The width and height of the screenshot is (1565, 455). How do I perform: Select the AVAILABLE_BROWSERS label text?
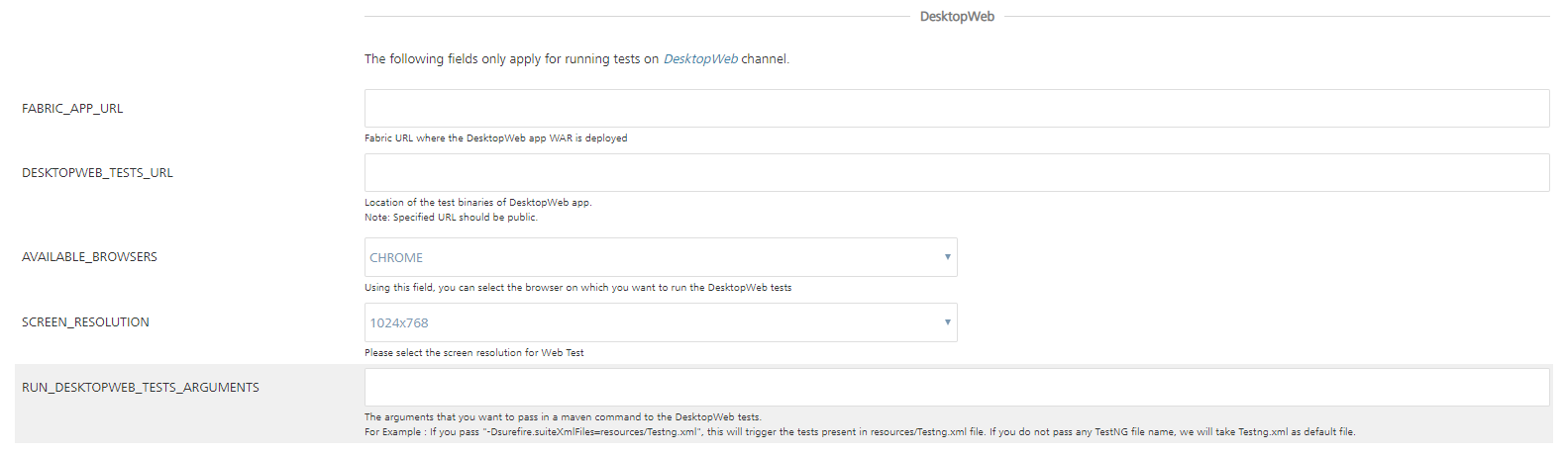89,257
